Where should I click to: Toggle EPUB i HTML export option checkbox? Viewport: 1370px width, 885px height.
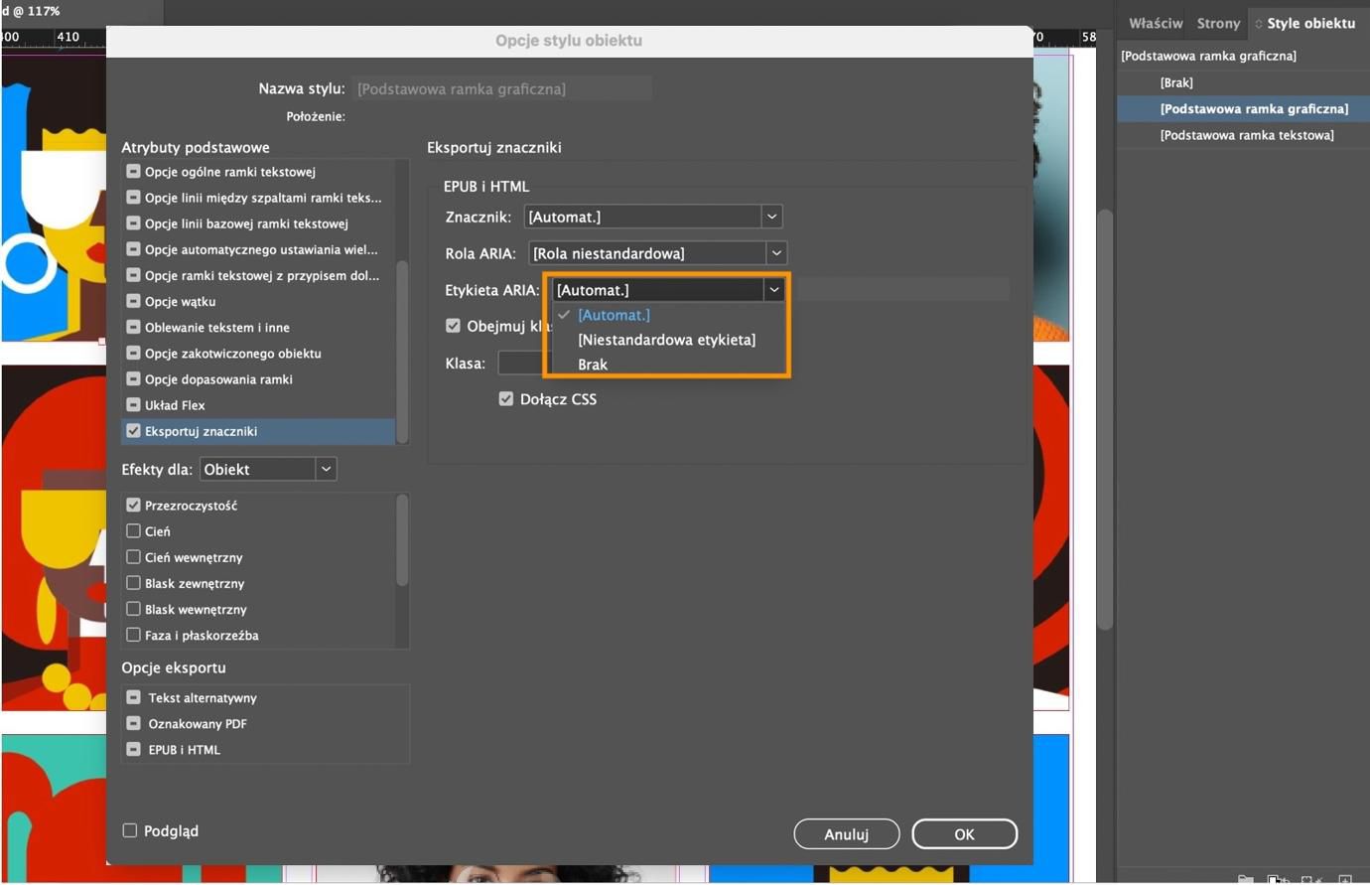(133, 750)
